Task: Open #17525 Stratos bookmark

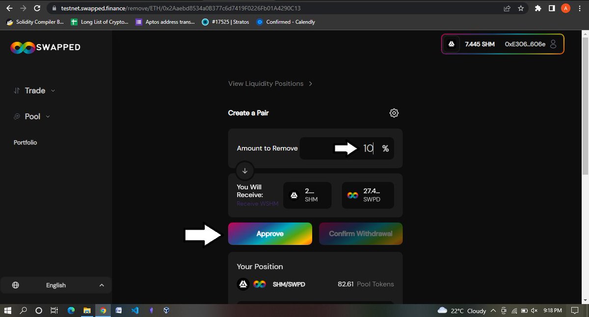Action: coord(226,22)
